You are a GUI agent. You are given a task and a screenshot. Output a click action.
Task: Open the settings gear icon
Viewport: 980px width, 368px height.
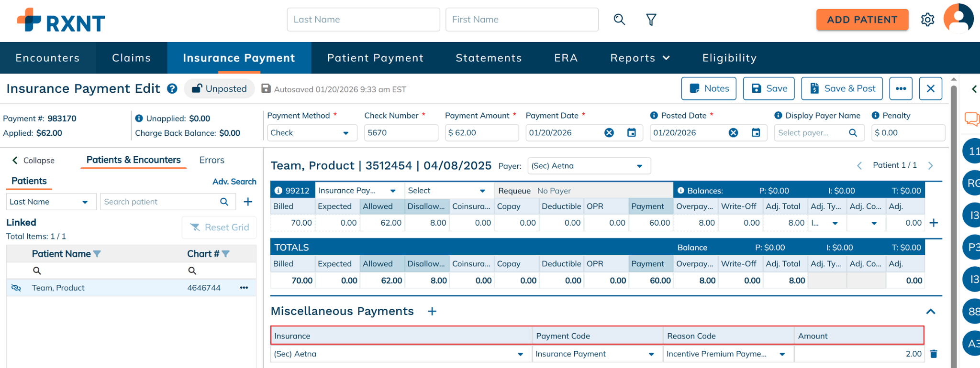click(x=927, y=20)
